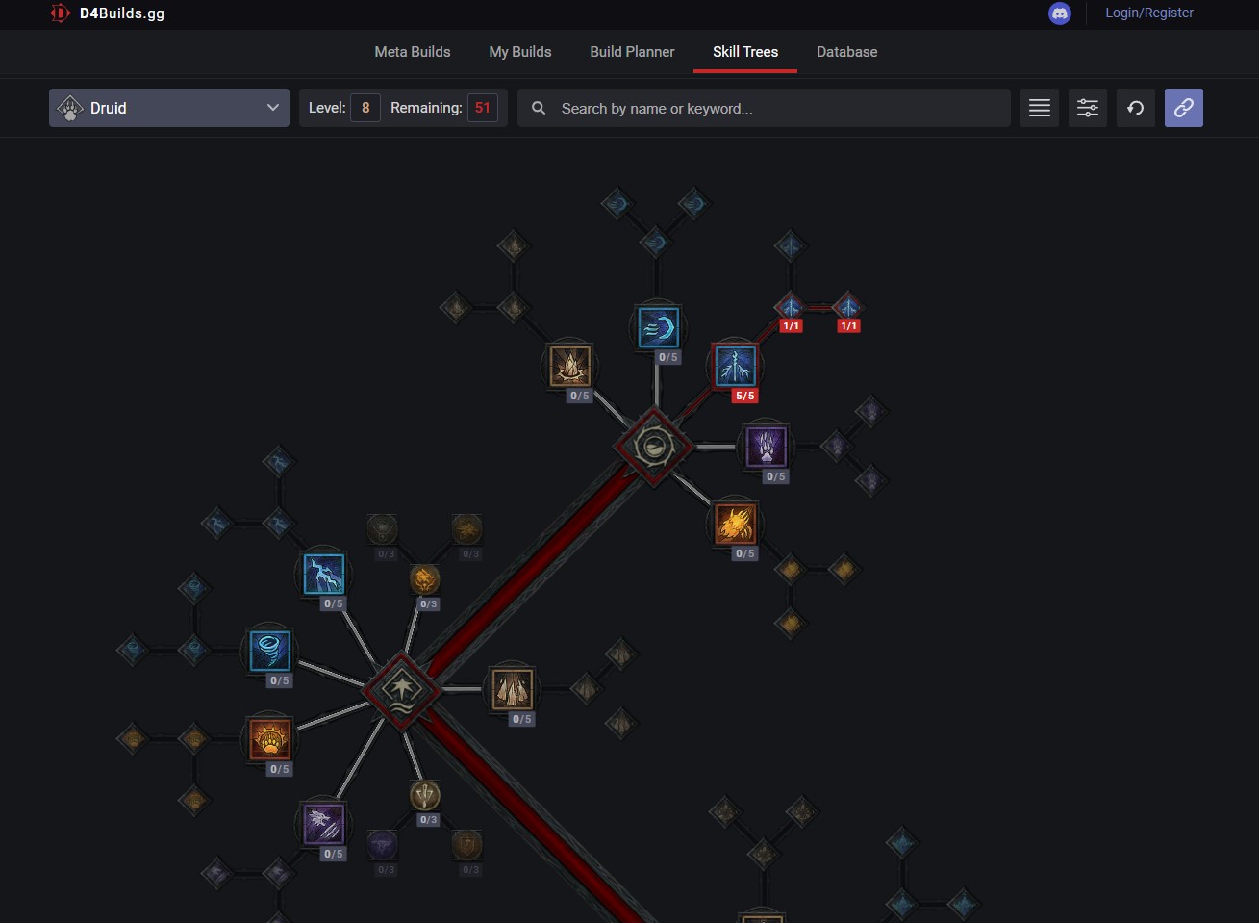Viewport: 1259px width, 923px height.
Task: Click the Enhanced Landslide node right of Landslide
Action: 586,689
